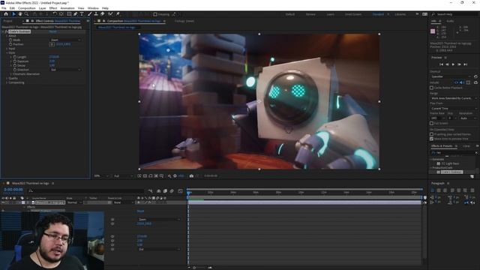Toggle Exposure stopwatch in Effect Controls

click(15, 61)
